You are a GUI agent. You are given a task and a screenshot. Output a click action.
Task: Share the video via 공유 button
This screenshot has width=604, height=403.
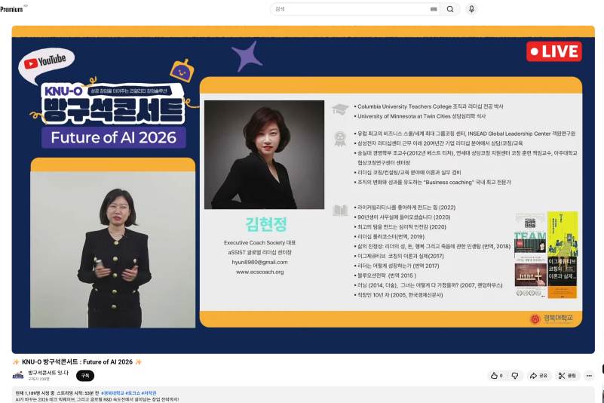coord(538,376)
